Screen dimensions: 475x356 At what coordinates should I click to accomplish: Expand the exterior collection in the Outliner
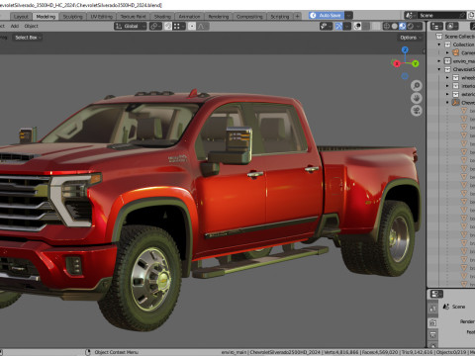pos(447,94)
